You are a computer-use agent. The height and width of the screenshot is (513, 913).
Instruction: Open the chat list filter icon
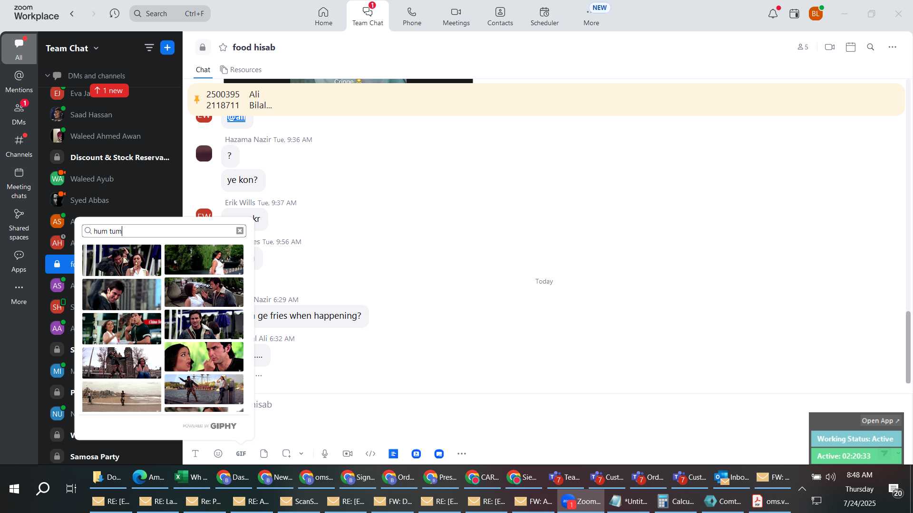pos(149,47)
